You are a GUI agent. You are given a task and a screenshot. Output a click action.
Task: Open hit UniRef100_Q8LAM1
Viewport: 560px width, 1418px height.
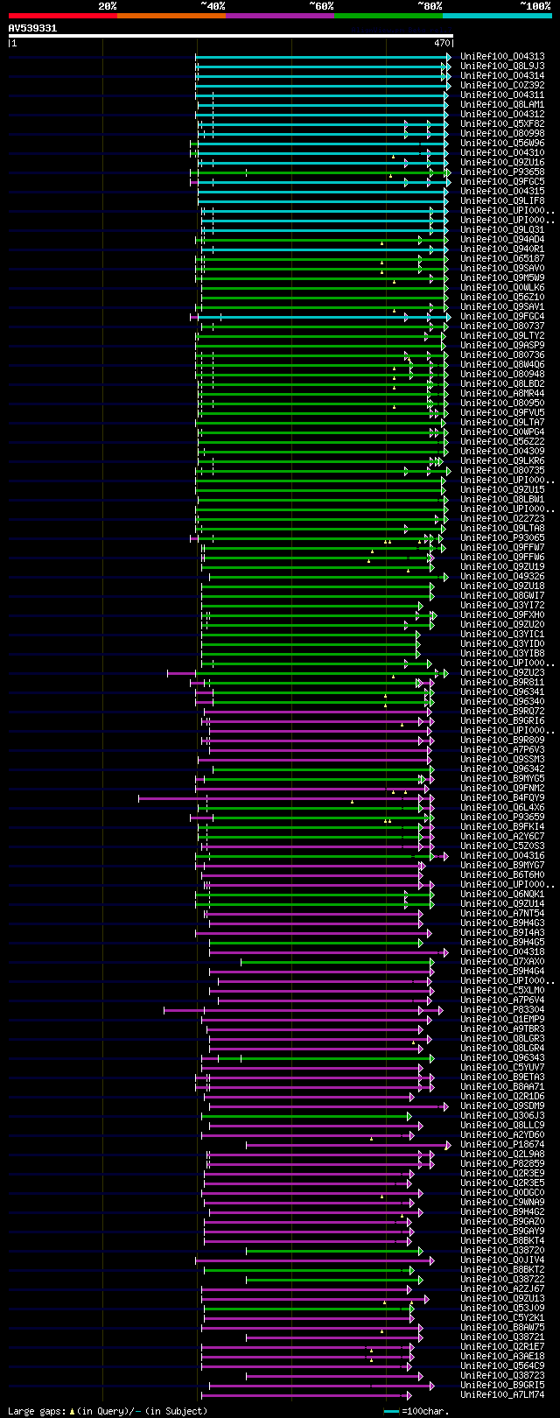coord(502,105)
